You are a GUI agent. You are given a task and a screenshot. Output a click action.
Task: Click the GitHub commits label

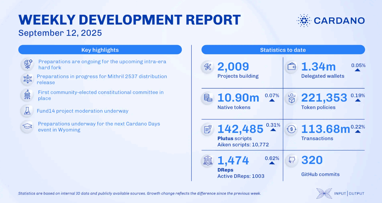(320, 174)
